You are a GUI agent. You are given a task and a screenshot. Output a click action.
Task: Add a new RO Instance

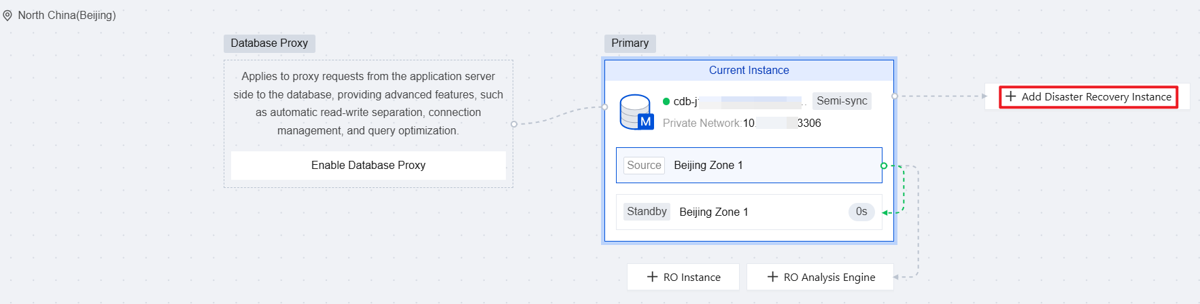pyautogui.click(x=683, y=277)
